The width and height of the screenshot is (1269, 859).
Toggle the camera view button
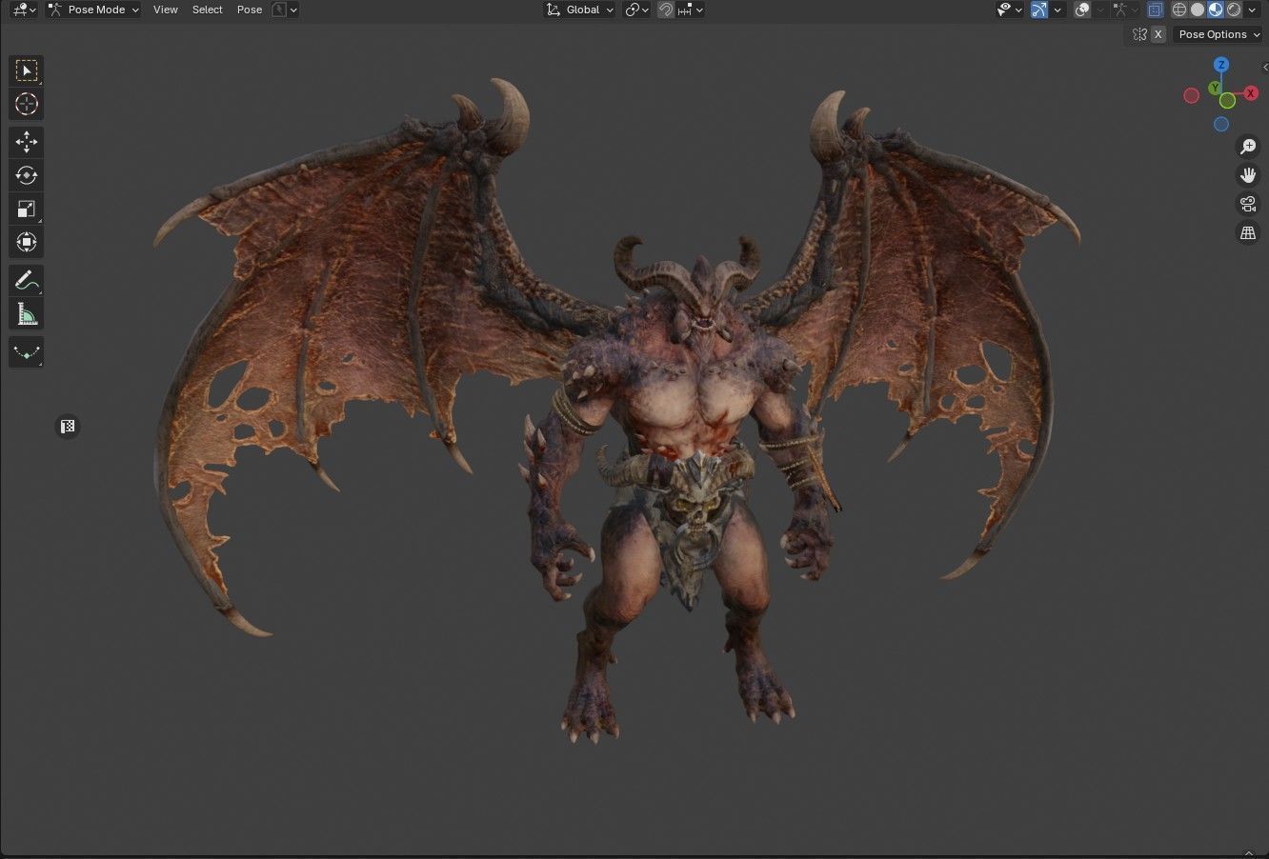coord(1248,204)
